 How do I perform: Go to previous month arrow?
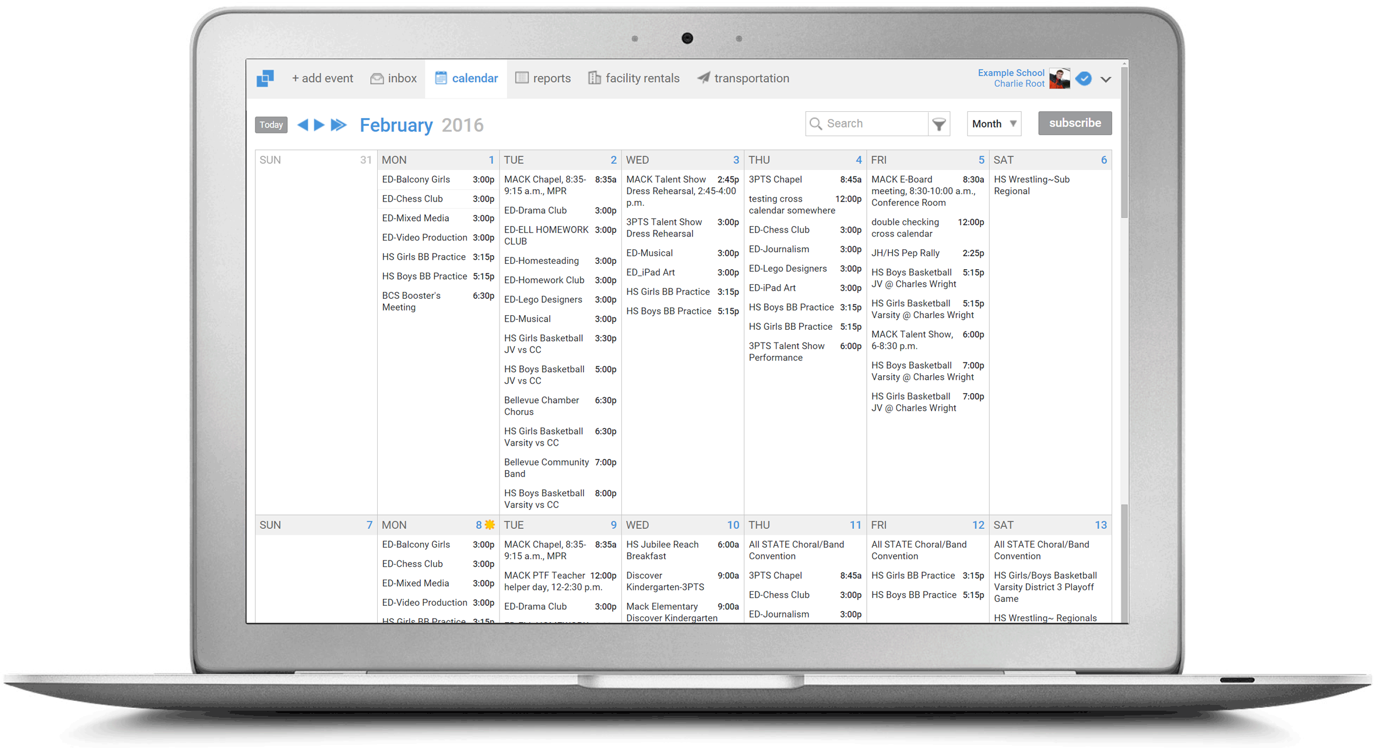click(303, 125)
